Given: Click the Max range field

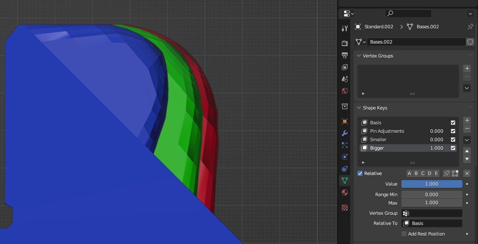Looking at the screenshot, I should coord(431,203).
